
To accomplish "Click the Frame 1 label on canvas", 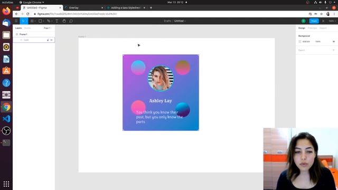I will pyautogui.click(x=82, y=36).
